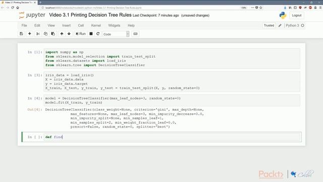Toggle browser sidebar icon
This screenshot has height=182, width=323.
tap(295, 8)
